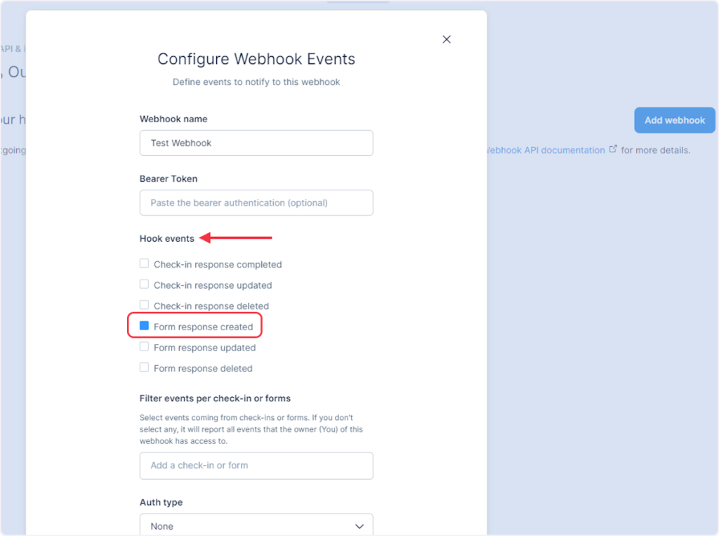Image resolution: width=719 pixels, height=536 pixels.
Task: Enable Check-in response completed checkbox
Action: [x=144, y=264]
